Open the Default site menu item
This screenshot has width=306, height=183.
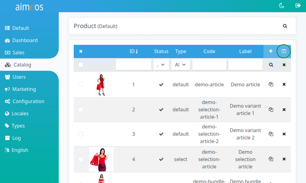tap(17, 28)
